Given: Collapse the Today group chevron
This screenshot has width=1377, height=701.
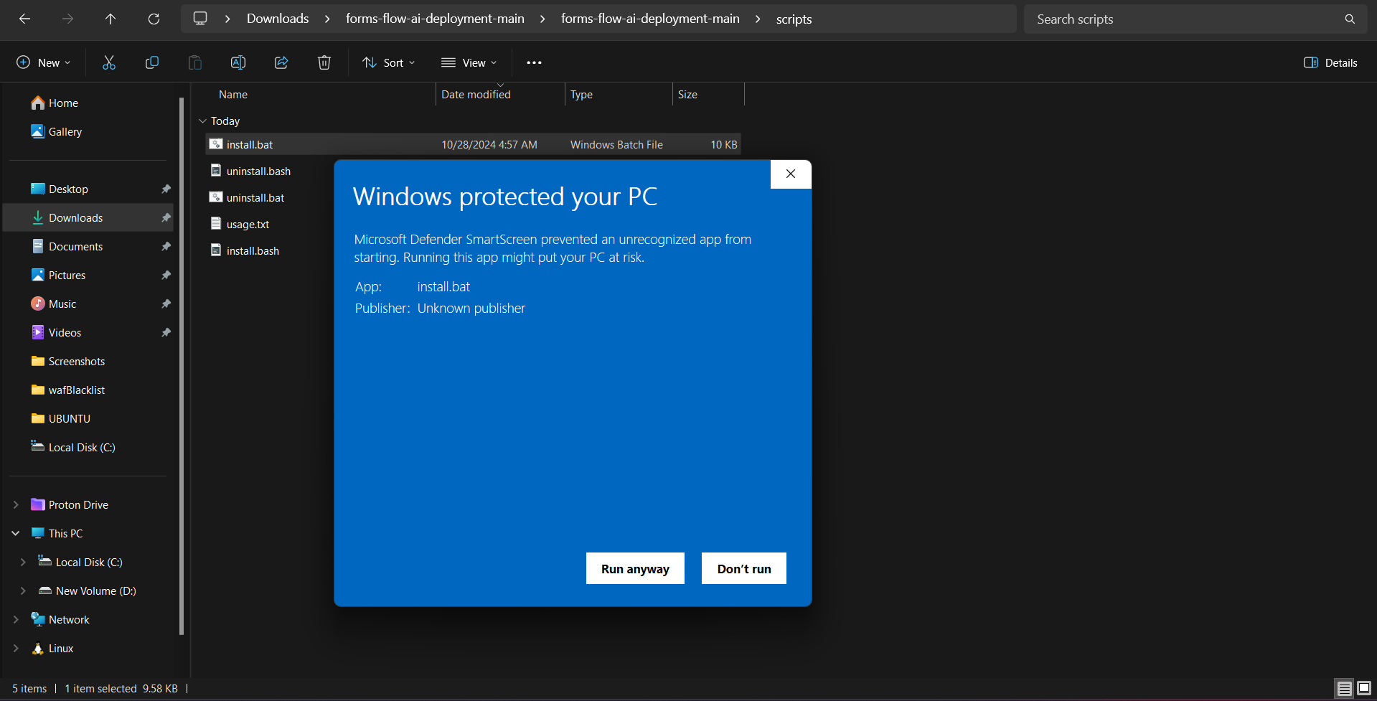Looking at the screenshot, I should point(202,121).
